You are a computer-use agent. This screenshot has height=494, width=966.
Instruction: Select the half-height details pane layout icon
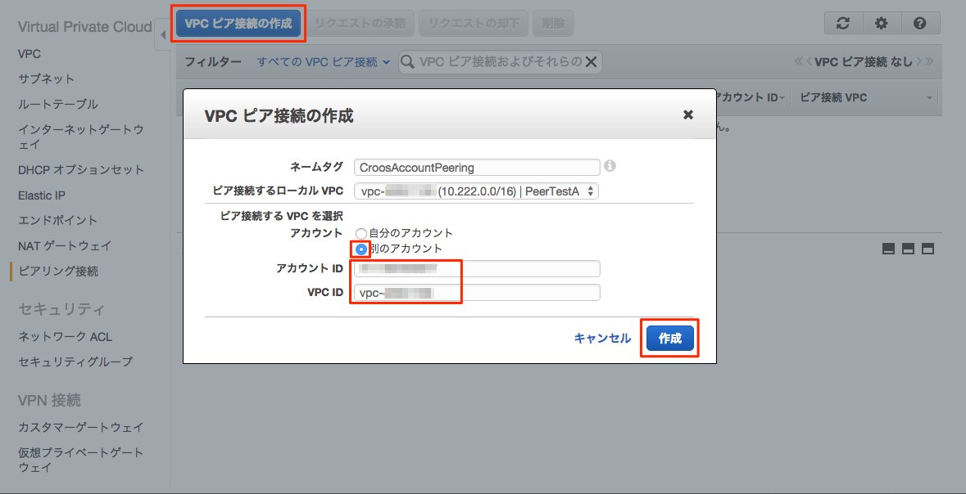coord(908,249)
